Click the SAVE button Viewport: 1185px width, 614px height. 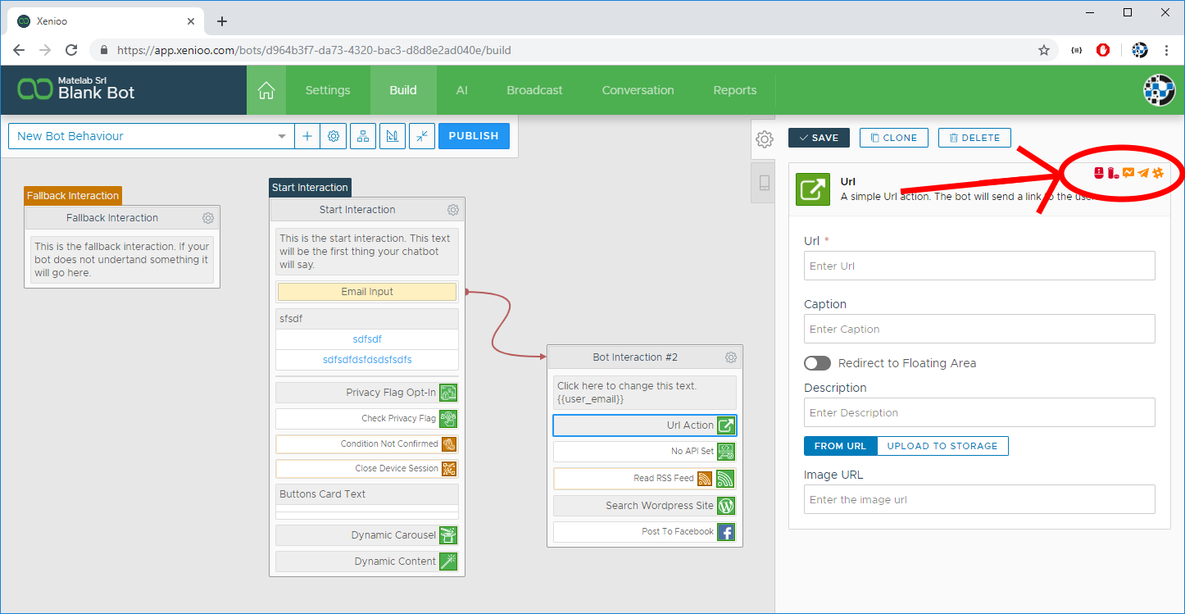(818, 138)
